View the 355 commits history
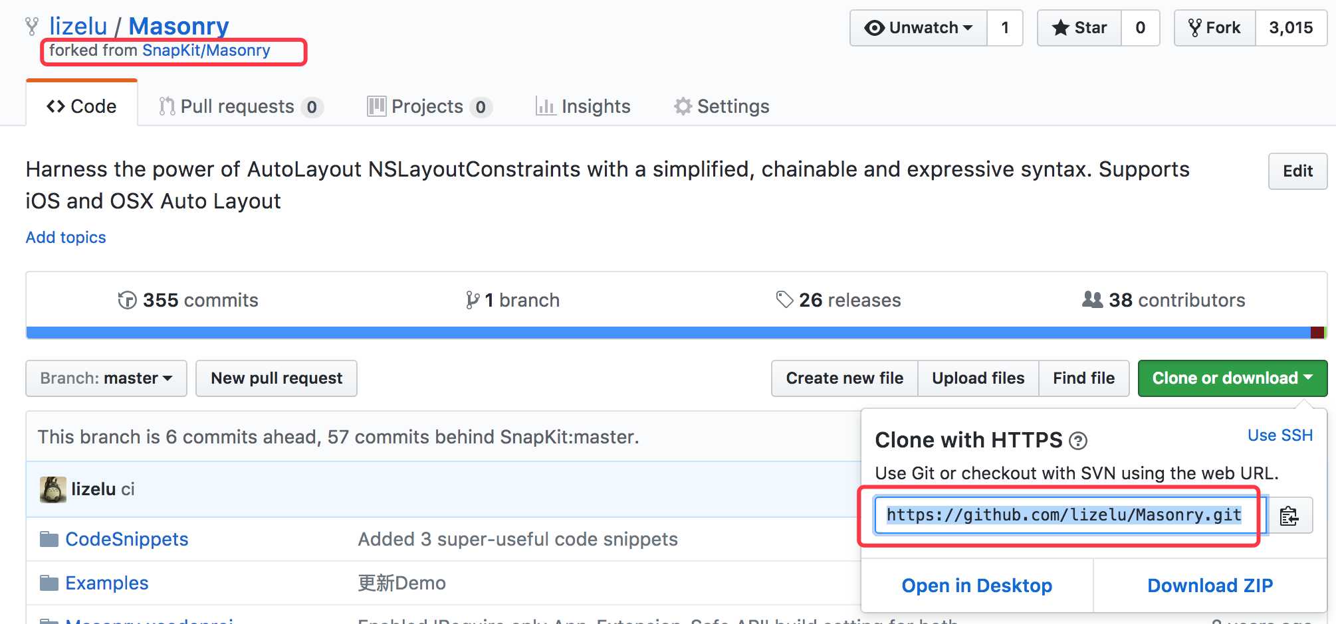1336x624 pixels. pyautogui.click(x=188, y=300)
